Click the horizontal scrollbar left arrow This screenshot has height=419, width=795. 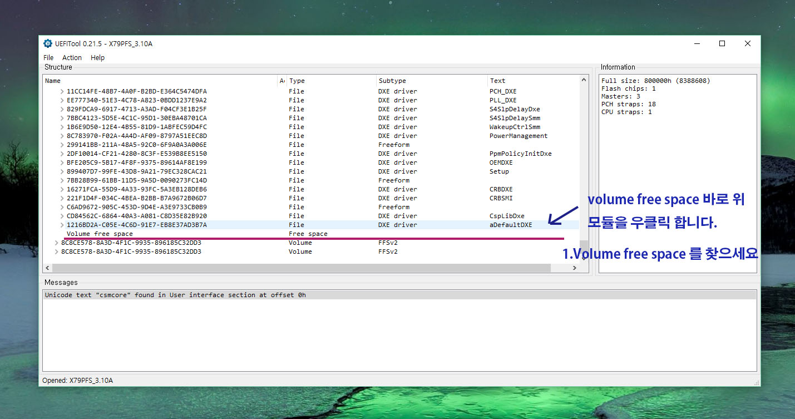point(48,268)
